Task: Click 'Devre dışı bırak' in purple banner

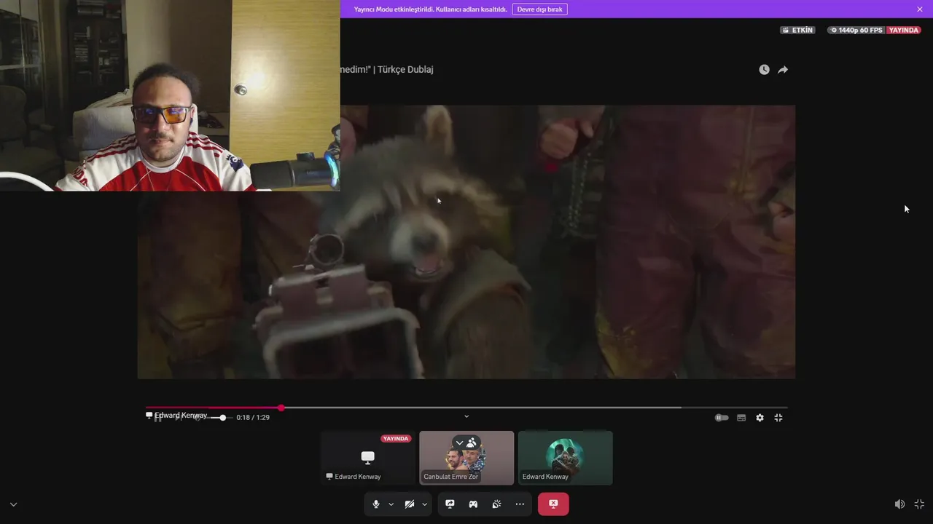Action: 539,9
